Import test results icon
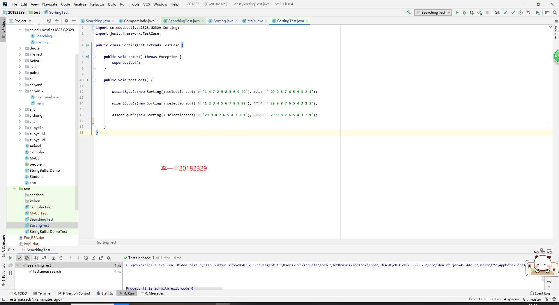 click(93, 258)
